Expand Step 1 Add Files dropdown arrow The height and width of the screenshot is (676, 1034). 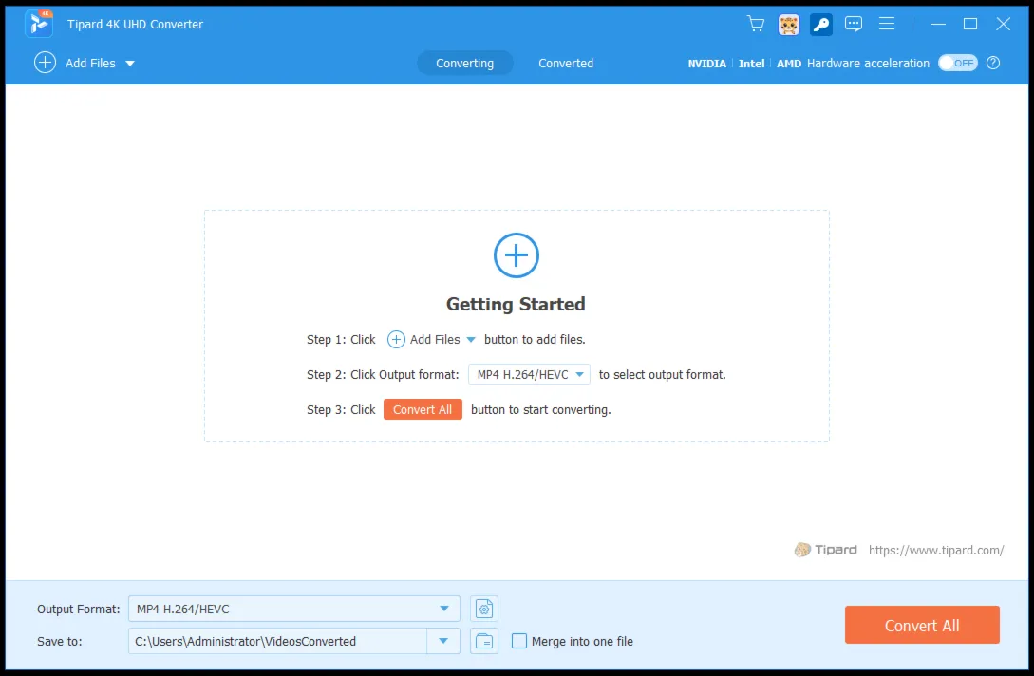(471, 340)
